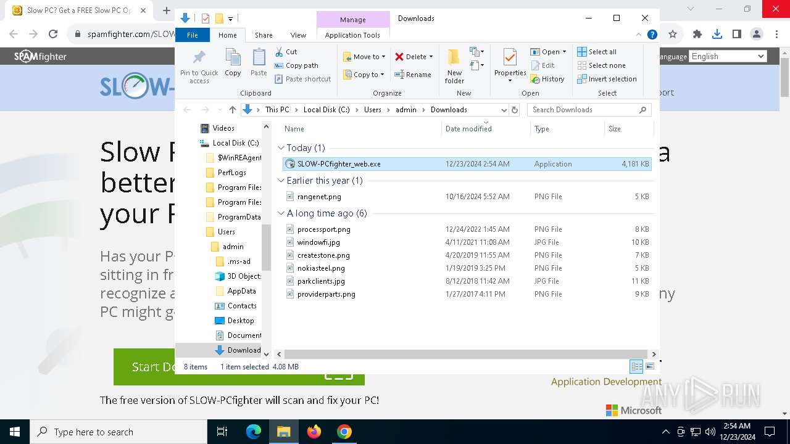Image resolution: width=790 pixels, height=444 pixels.
Task: Switch to Large icons view in status bar
Action: (x=649, y=366)
